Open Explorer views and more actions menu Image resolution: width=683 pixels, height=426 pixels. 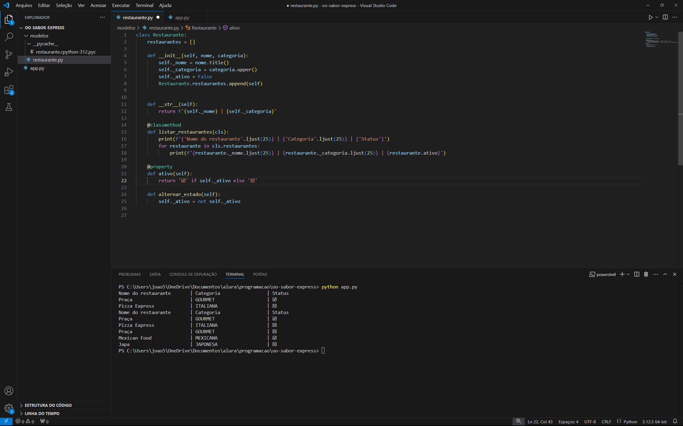point(102,17)
